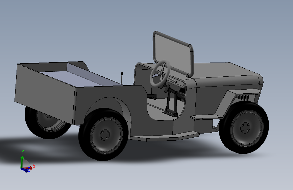Click the red X axis of the orientation triad
293x190 pixels.
pos(30,168)
